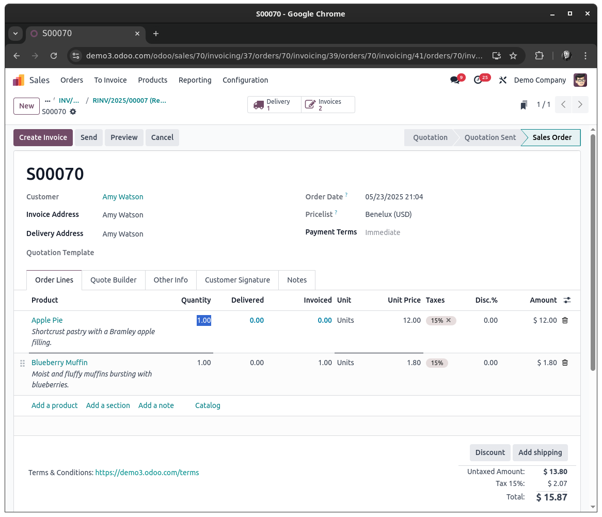Click the Add shipping button
602x517 pixels.
click(x=540, y=452)
